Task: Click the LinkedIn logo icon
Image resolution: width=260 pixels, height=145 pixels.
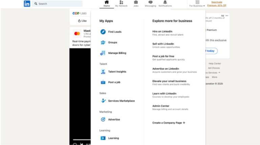Action: [27, 4]
